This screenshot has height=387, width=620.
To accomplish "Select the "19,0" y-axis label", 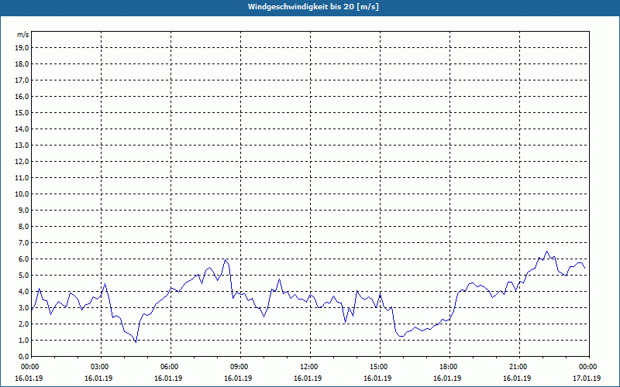I will pos(22,48).
